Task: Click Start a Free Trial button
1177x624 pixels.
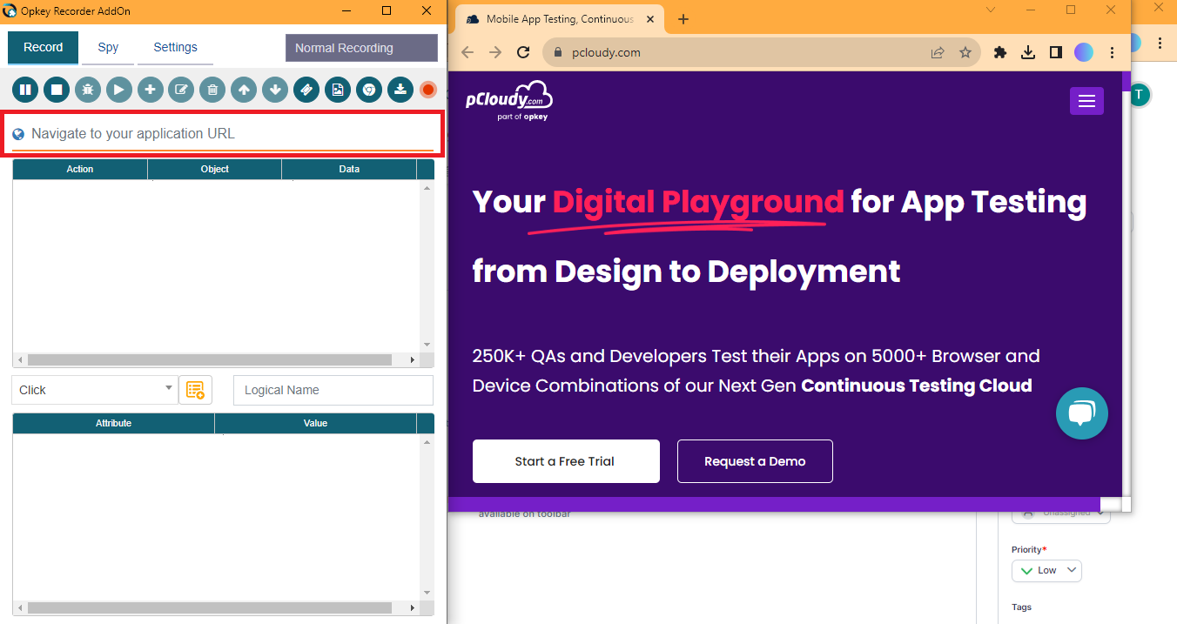Action: point(566,461)
